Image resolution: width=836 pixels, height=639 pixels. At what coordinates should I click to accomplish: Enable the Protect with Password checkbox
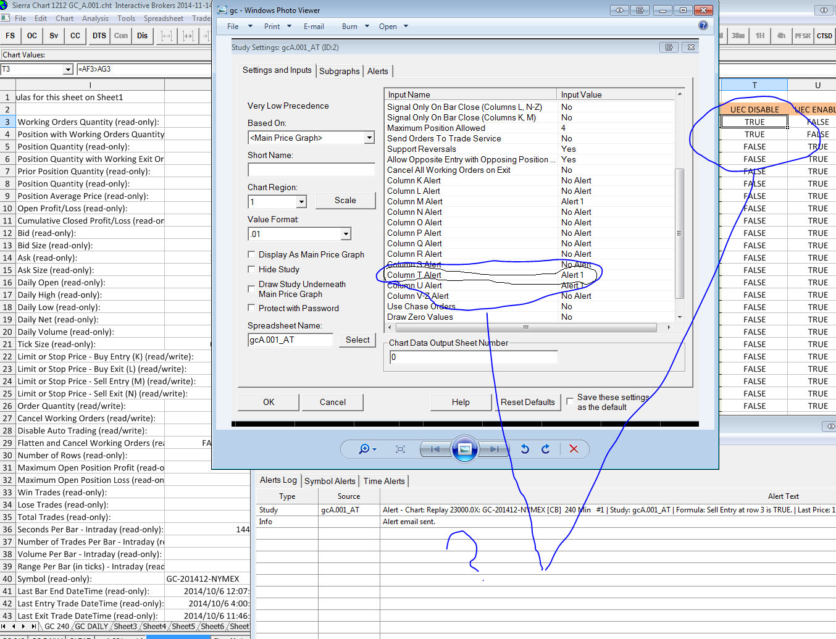(251, 308)
